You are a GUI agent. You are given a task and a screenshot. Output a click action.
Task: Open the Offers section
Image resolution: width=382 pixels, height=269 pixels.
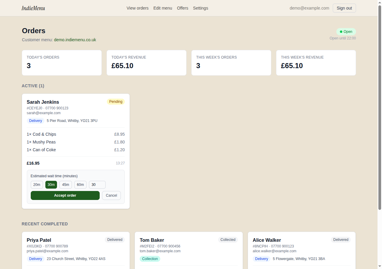[183, 8]
